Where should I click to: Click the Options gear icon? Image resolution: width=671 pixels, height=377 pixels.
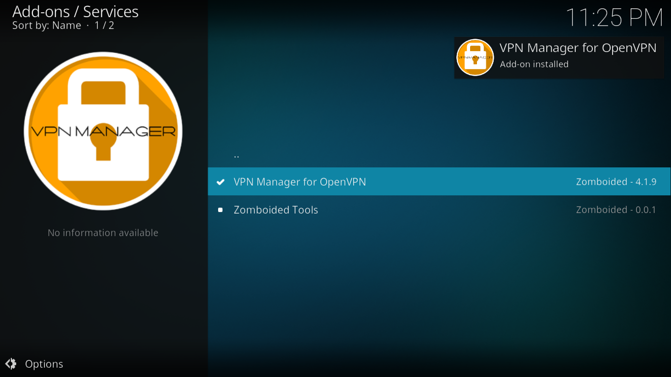pyautogui.click(x=11, y=364)
